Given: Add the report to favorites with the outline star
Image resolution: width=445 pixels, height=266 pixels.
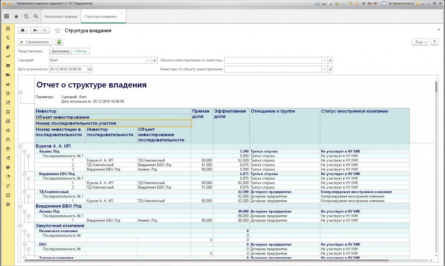Looking at the screenshot, I should click(58, 31).
